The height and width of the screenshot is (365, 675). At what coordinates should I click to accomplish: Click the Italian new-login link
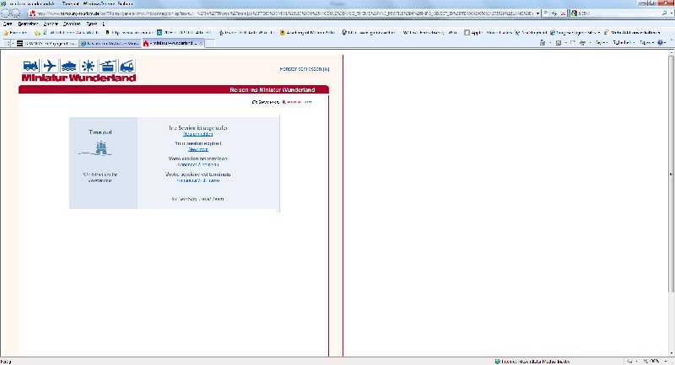coord(198,180)
